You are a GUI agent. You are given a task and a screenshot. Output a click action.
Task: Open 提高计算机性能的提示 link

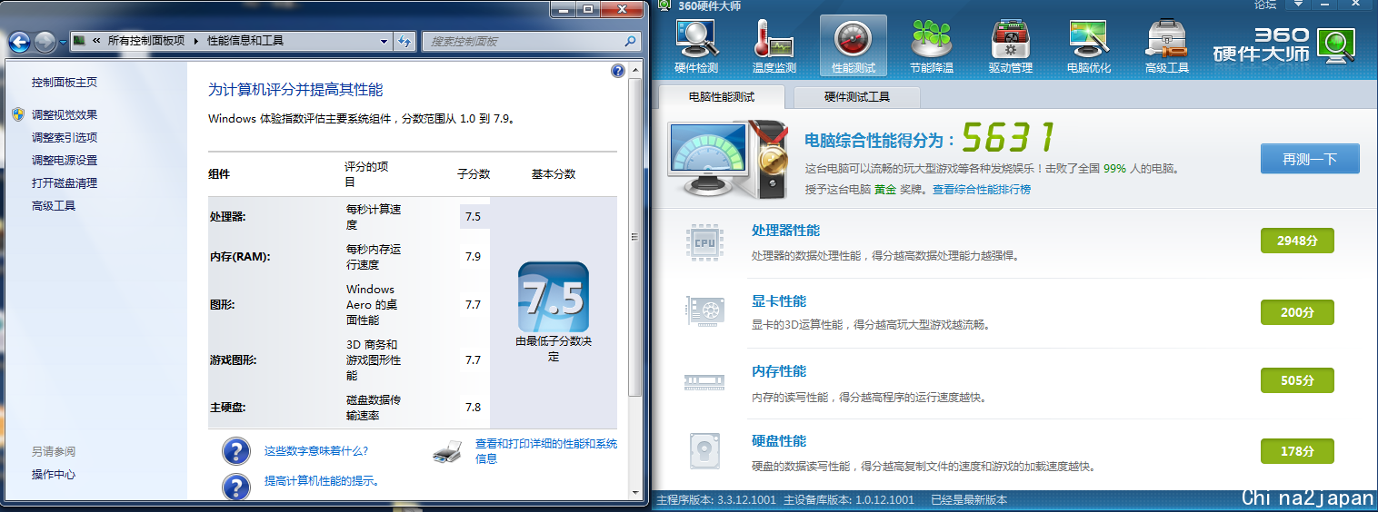[323, 481]
